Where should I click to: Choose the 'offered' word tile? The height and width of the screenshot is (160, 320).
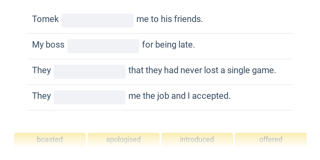271,140
